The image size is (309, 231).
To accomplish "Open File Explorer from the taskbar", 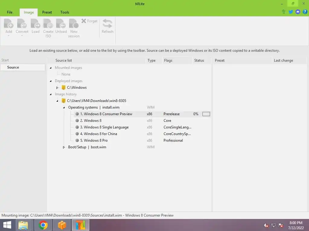I will [23, 225].
